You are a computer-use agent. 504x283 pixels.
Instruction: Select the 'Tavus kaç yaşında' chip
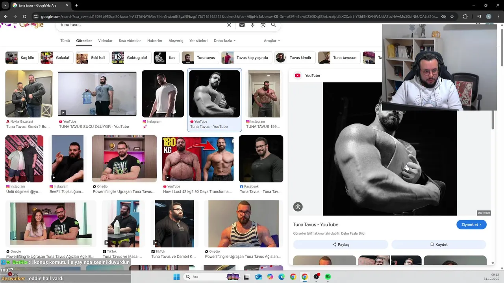point(247,58)
